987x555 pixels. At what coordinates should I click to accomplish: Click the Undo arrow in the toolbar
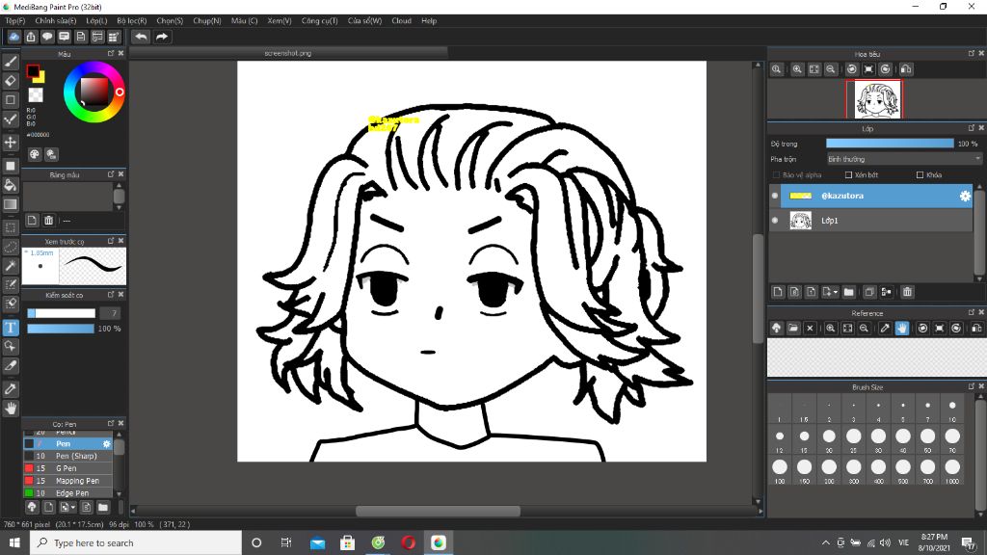point(141,37)
